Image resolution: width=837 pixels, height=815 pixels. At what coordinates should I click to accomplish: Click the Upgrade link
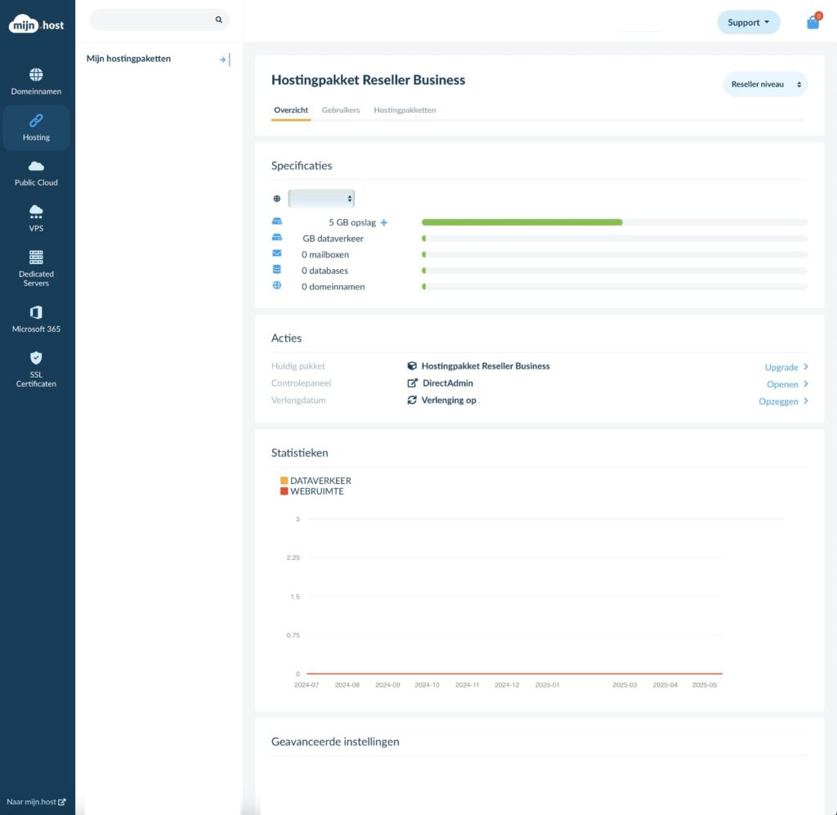point(786,367)
